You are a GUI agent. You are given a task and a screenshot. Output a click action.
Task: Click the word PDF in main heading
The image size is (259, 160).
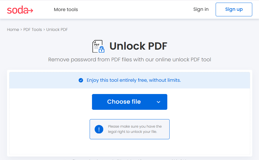[157, 46]
